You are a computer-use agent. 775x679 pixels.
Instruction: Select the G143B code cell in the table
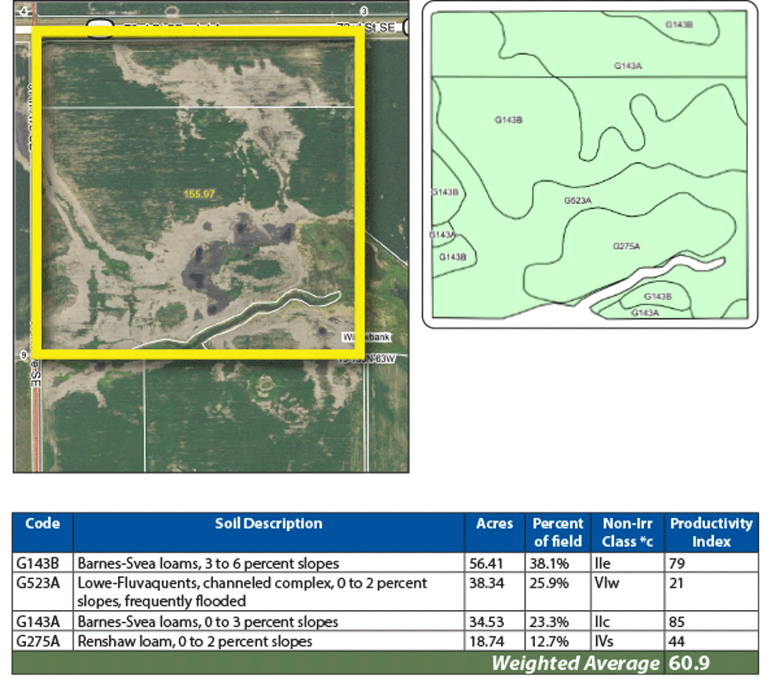38,563
